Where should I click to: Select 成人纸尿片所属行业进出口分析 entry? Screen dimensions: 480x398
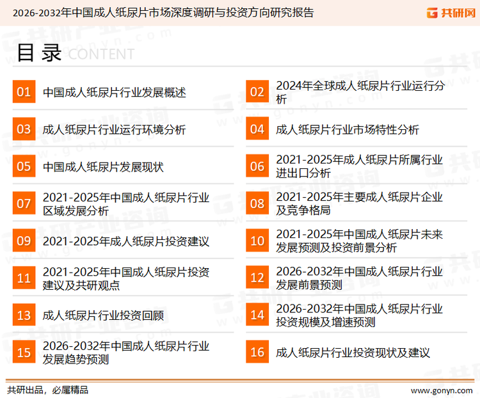pyautogui.click(x=360, y=166)
